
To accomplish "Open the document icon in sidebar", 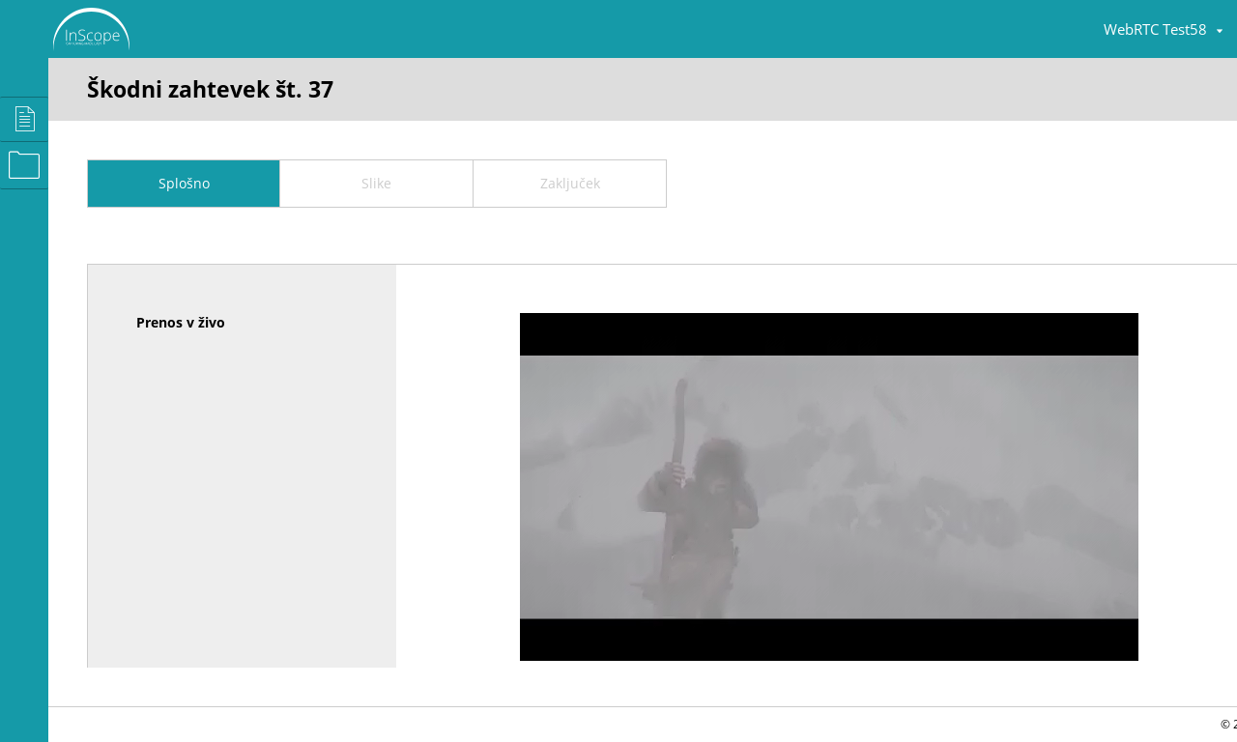I will (24, 119).
